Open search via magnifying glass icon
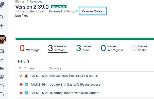This screenshot has width=154, height=99. point(2,17)
